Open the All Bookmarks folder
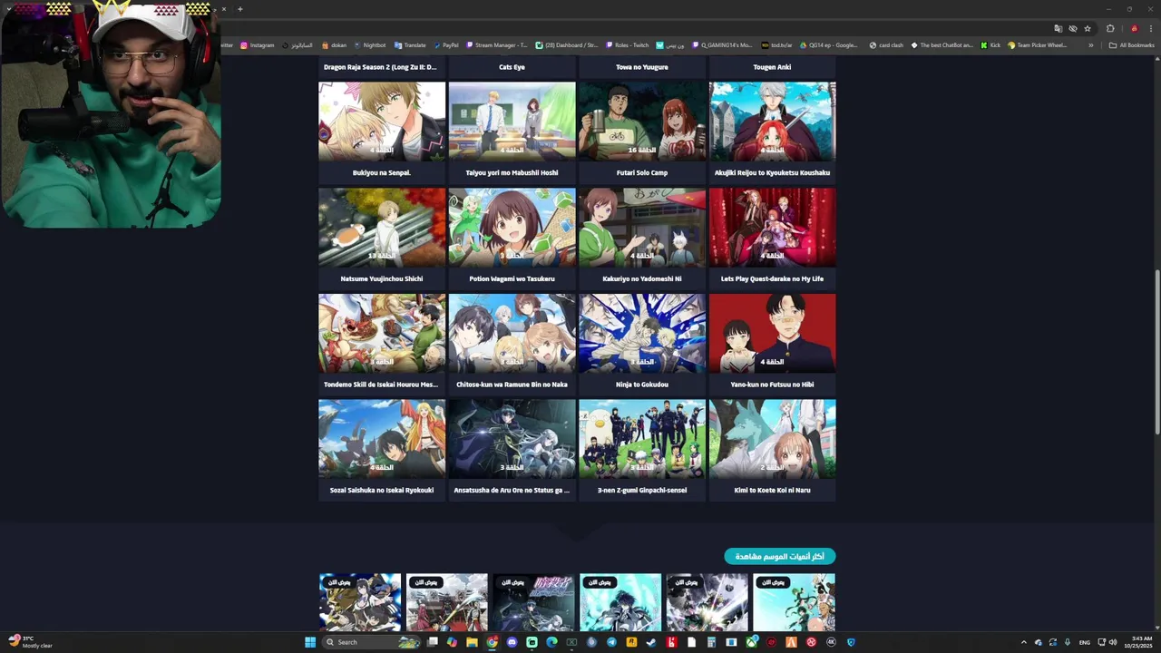Screen dimensions: 1161x653 tap(1131, 44)
